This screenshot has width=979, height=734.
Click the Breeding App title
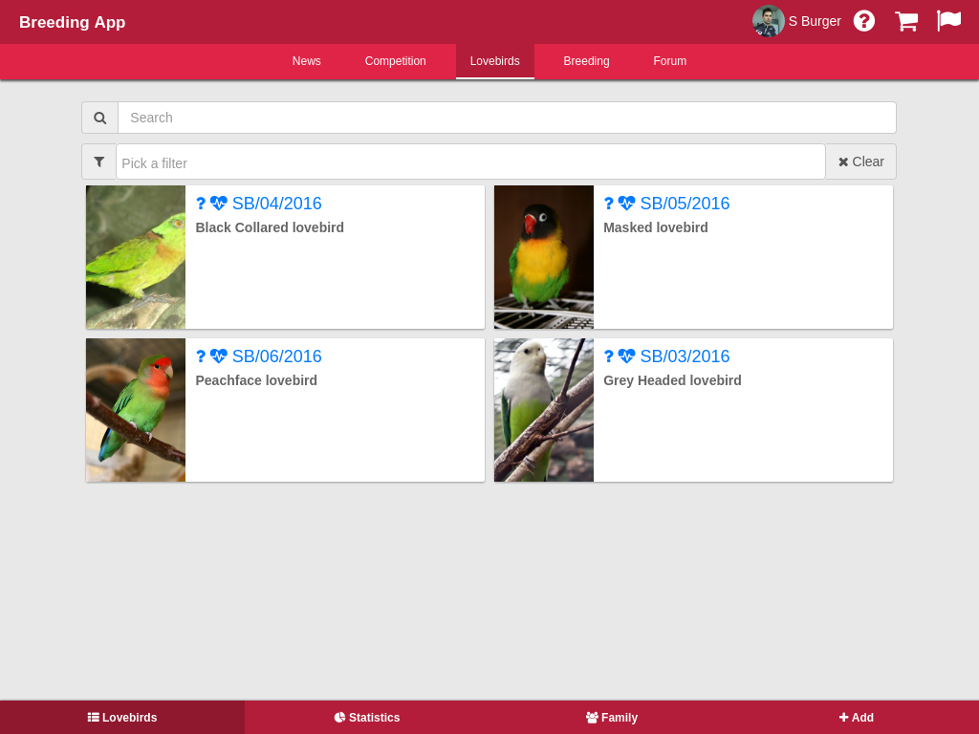tap(73, 22)
